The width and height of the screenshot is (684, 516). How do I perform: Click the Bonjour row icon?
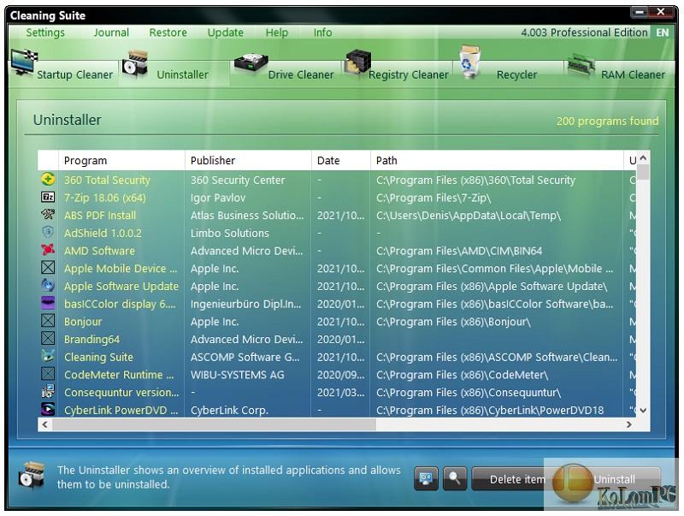point(48,321)
